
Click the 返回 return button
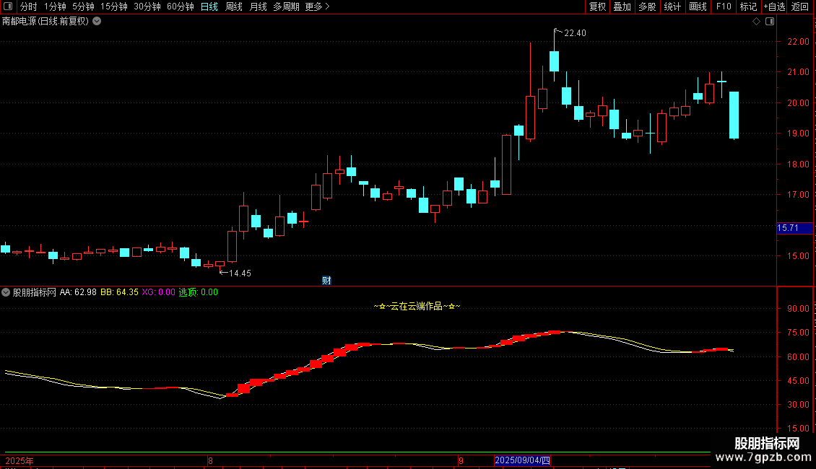pyautogui.click(x=800, y=6)
